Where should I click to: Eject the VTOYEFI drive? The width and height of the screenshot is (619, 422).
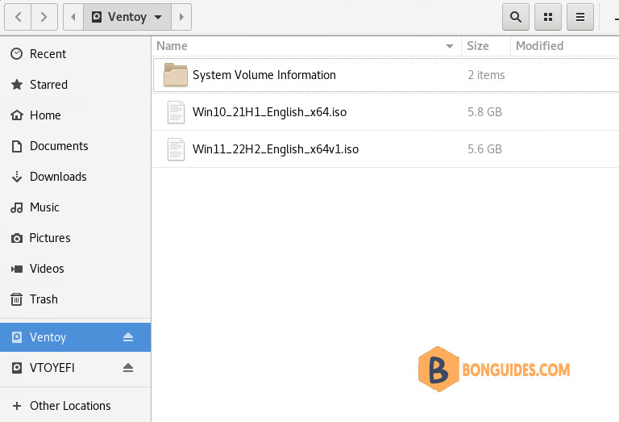128,368
